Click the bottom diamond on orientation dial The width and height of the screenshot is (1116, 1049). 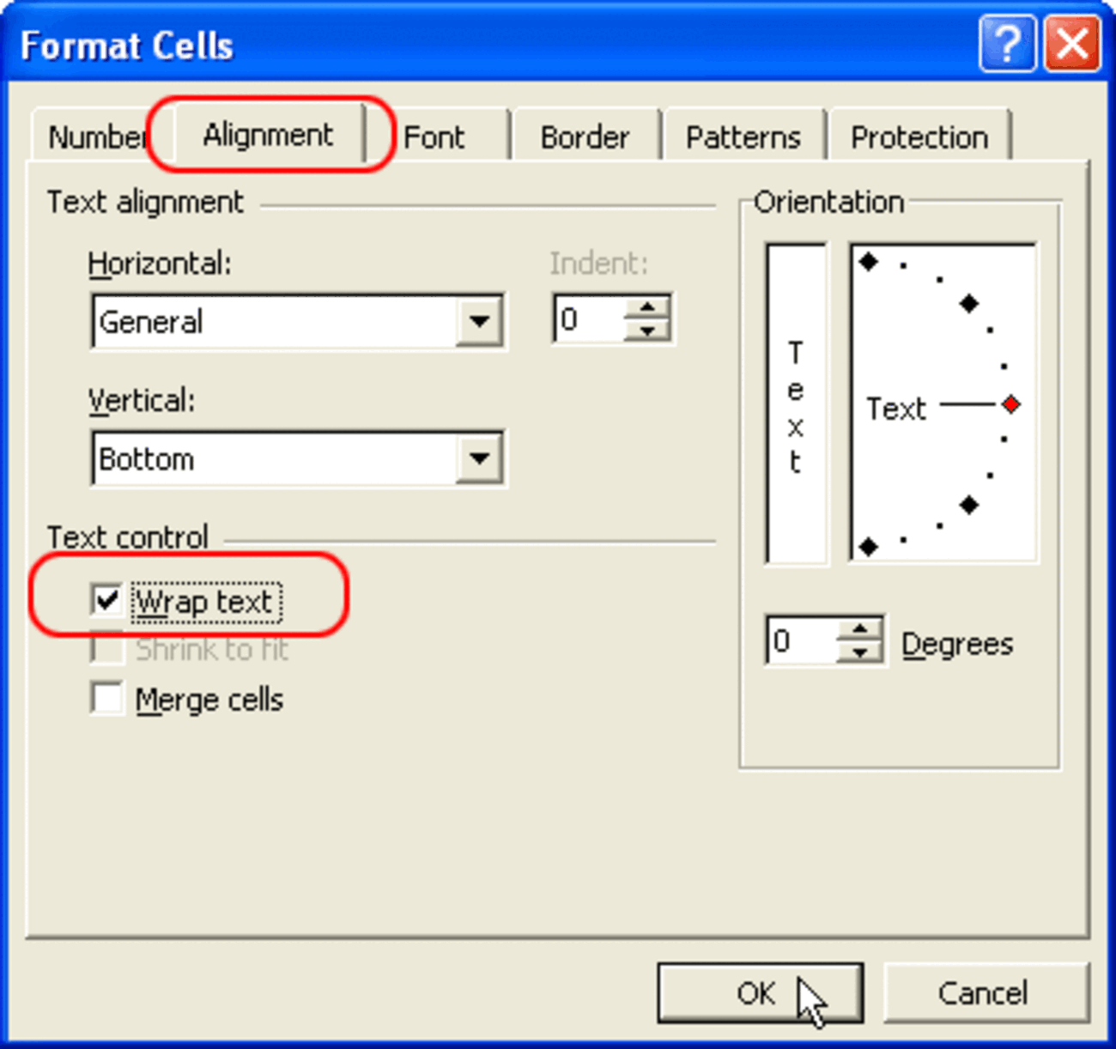point(869,546)
